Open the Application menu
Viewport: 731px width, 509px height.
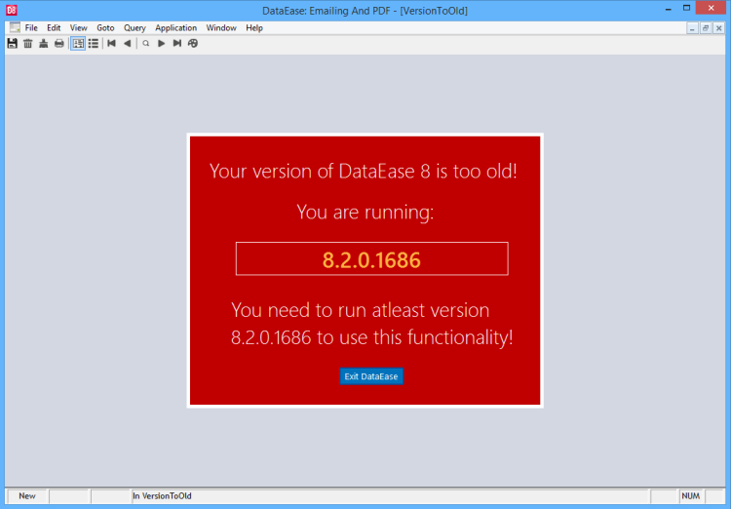pos(175,28)
